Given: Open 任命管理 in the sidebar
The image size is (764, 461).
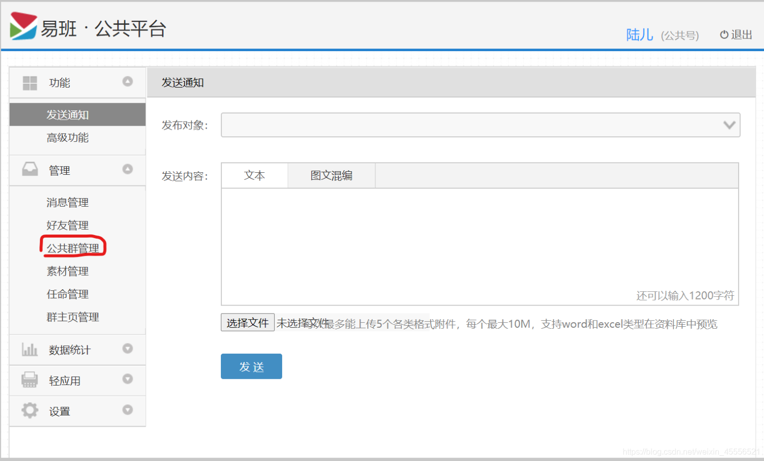Looking at the screenshot, I should (68, 294).
